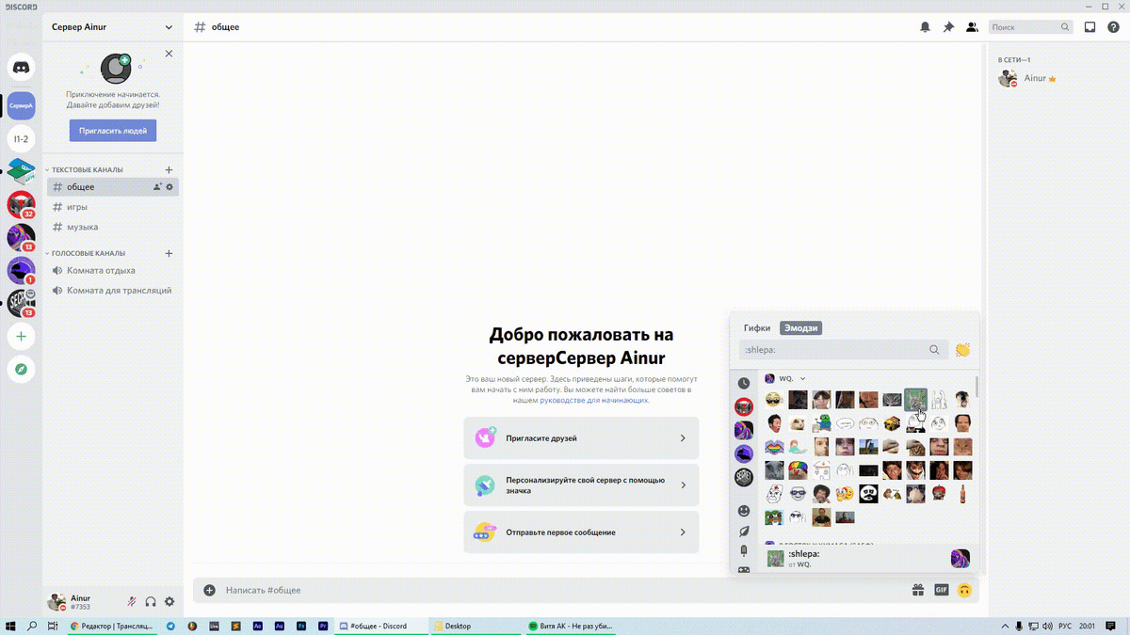Jump to recently used emojis clock icon
This screenshot has width=1130, height=635.
coord(744,383)
